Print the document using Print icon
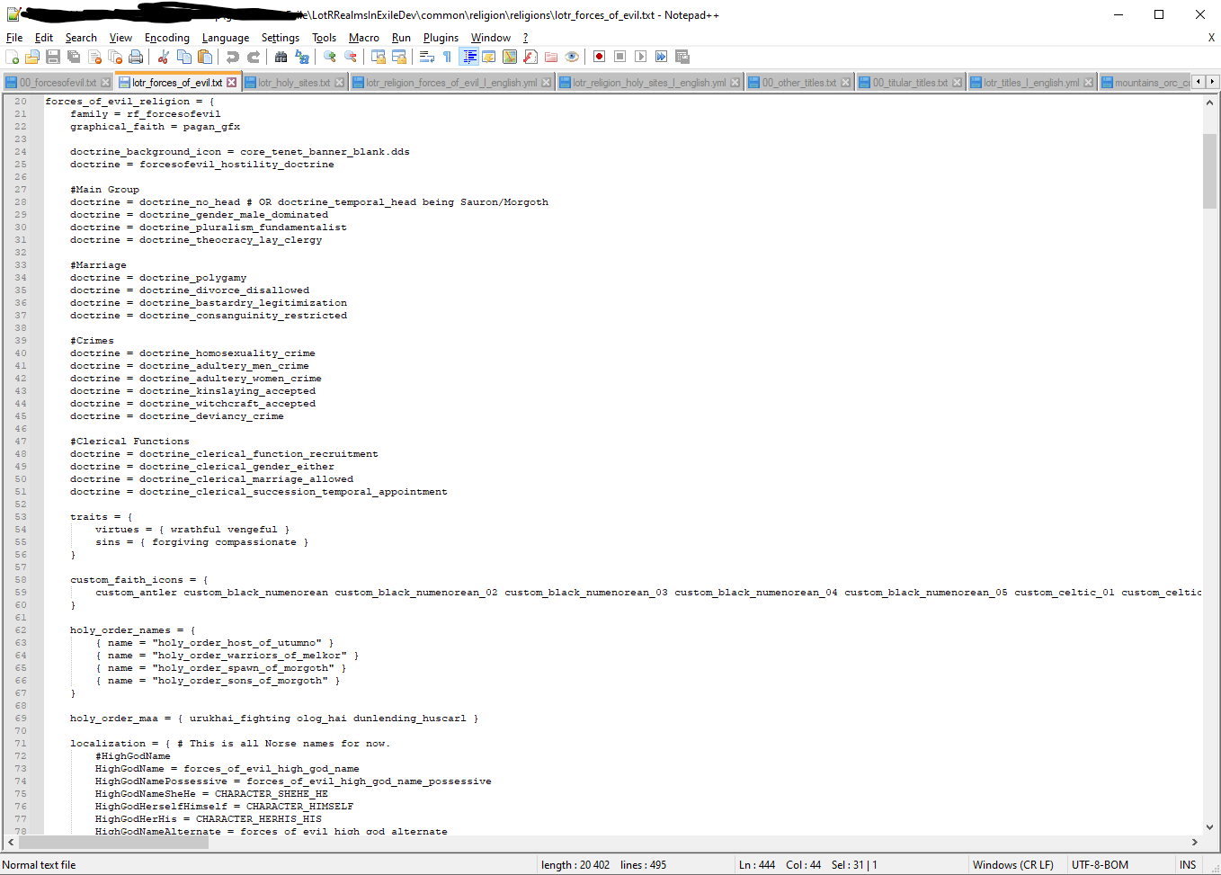 136,57
